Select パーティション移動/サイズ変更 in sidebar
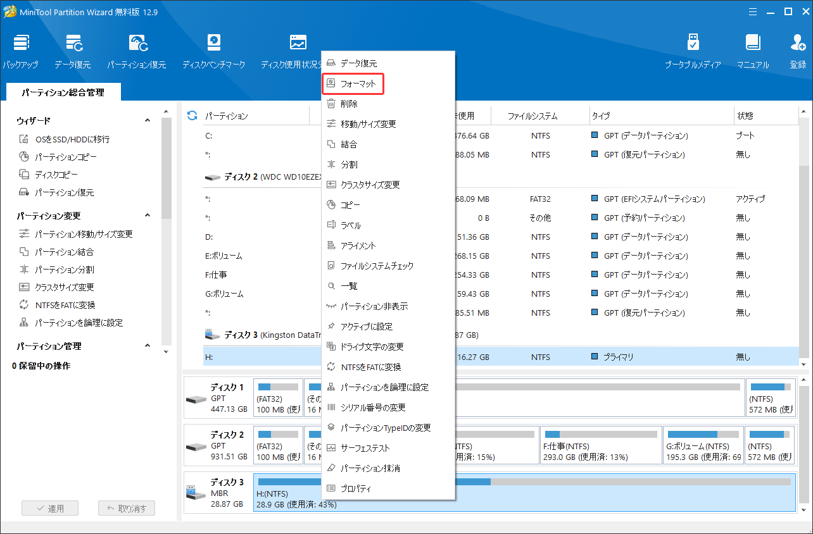813x534 pixels. tap(76, 234)
